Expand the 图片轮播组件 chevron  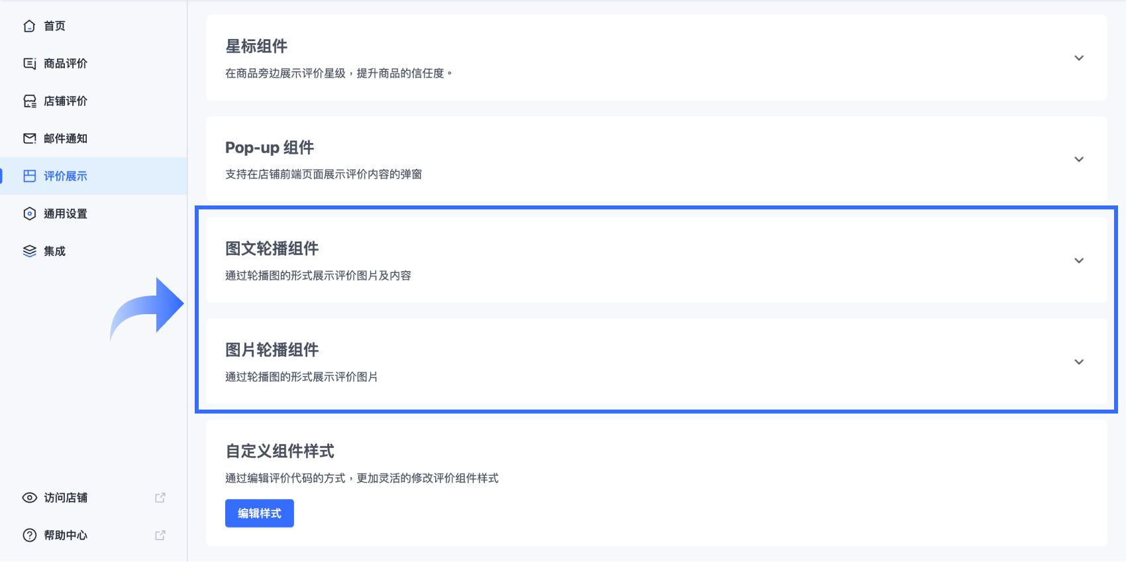coord(1079,362)
